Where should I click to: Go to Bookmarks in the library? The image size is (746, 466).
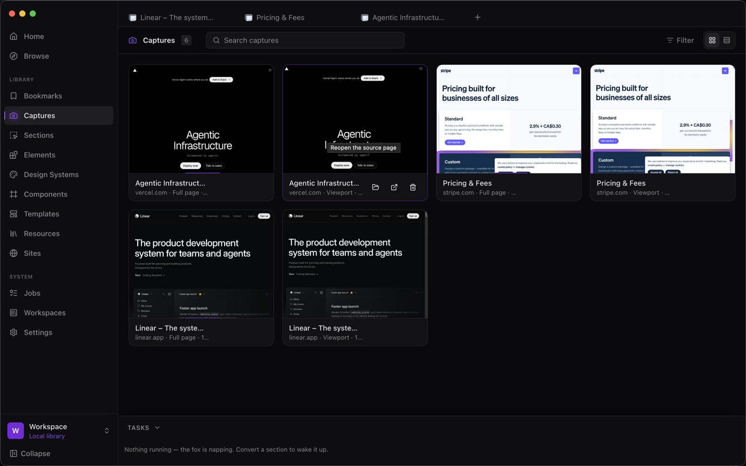pyautogui.click(x=59, y=96)
